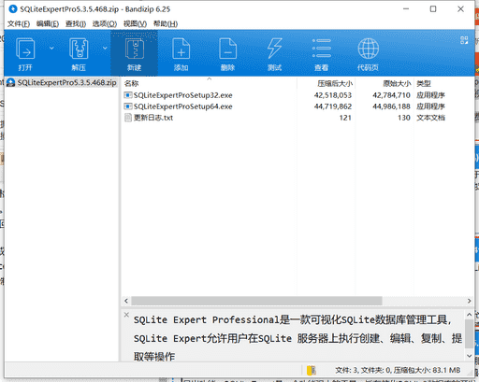Sort by 名称 column header
Viewport: 479px width, 382px height.
131,83
